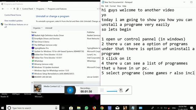
Task: Go up one level in Control Panel
Action: click(x=14, y=9)
